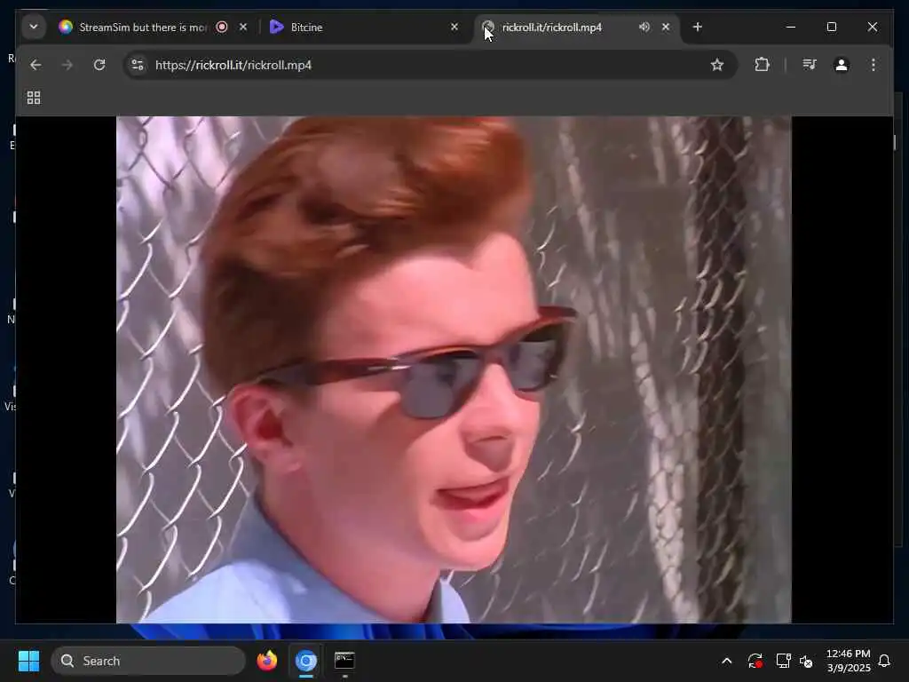Viewport: 909px width, 682px height.
Task: Open the Chrome profile menu
Action: point(842,65)
